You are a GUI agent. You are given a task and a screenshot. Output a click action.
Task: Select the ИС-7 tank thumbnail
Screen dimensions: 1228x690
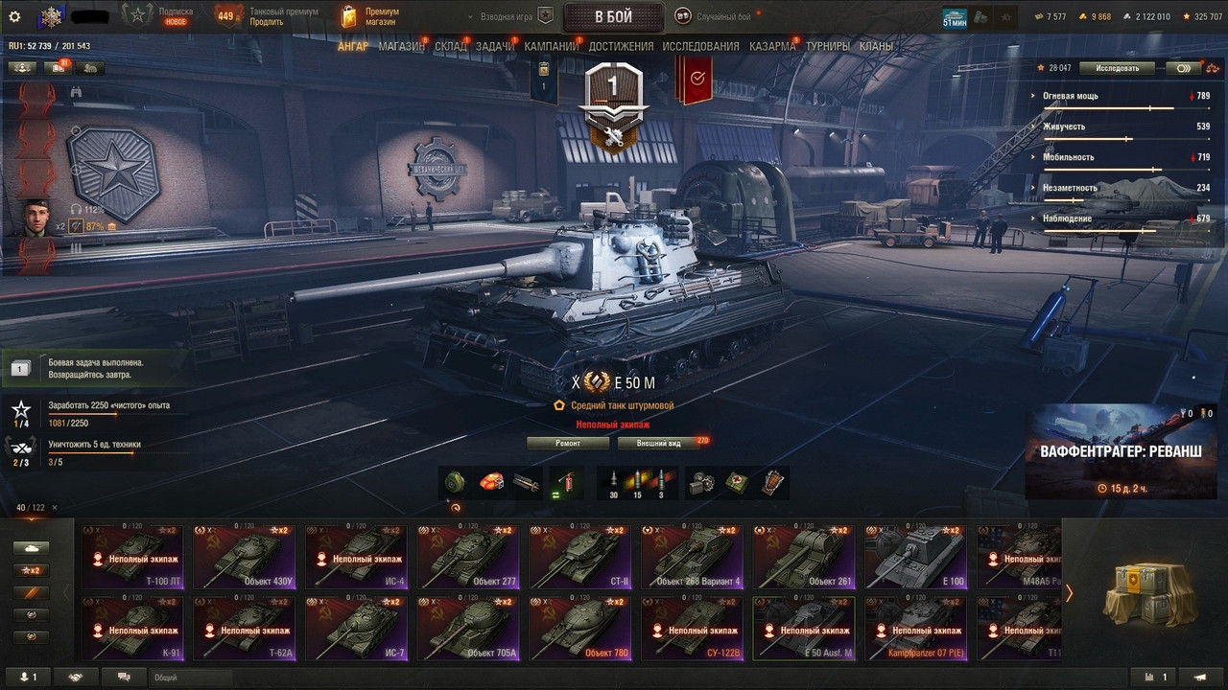[356, 628]
